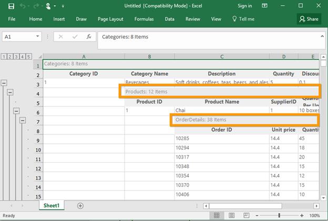Image resolution: width=328 pixels, height=221 pixels.
Task: Select the order ID 10285 cell
Action: (222, 138)
